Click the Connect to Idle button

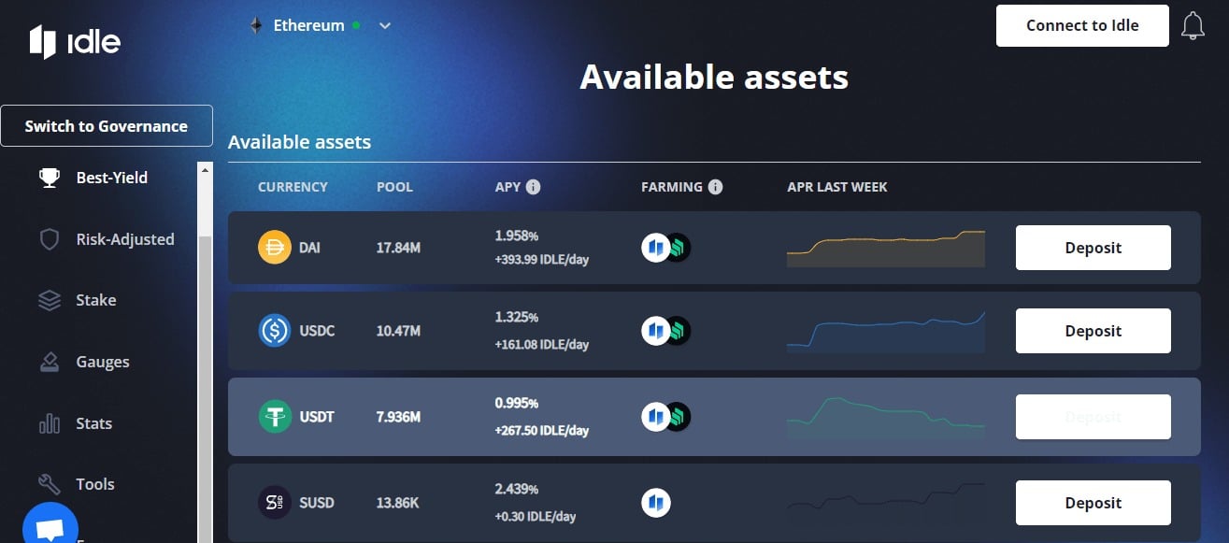[x=1082, y=25]
